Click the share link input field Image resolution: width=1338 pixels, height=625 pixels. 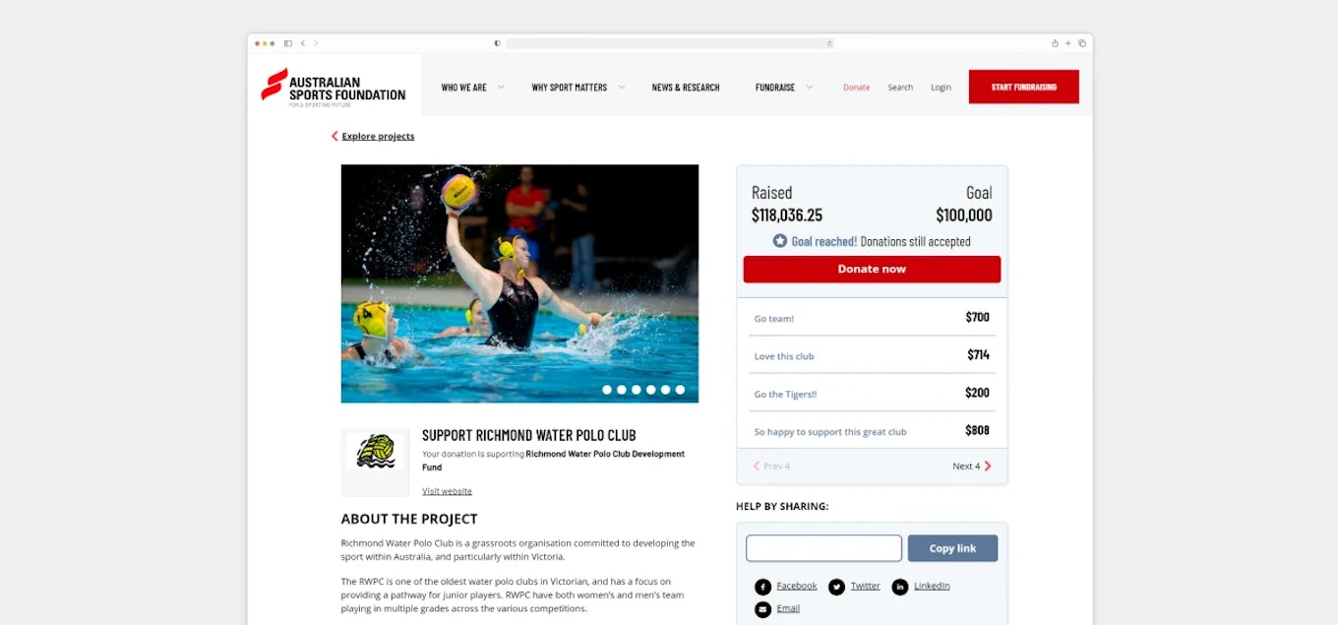coord(823,548)
